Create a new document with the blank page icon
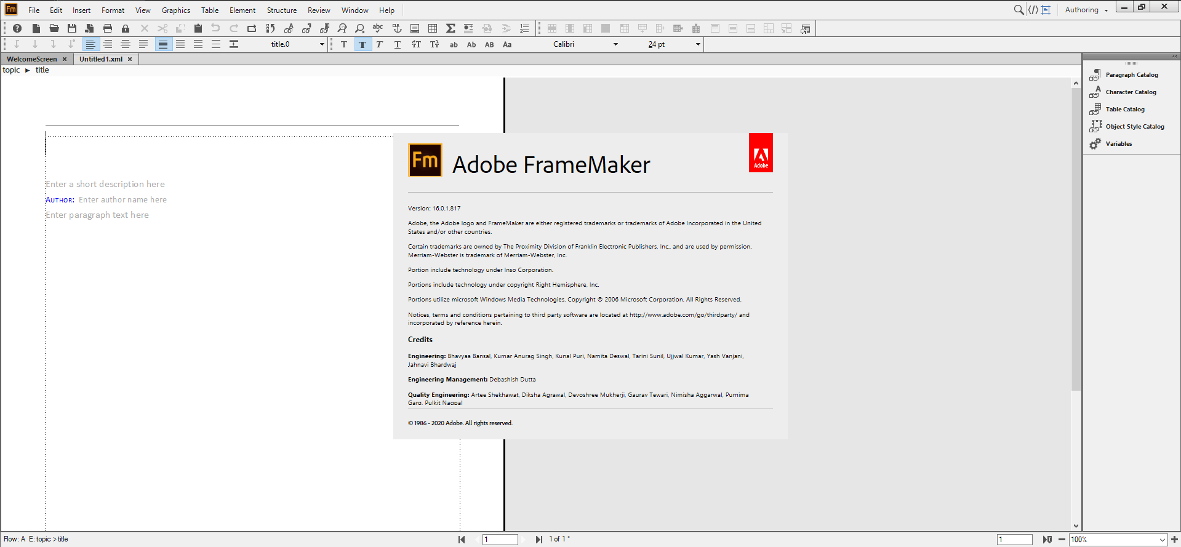 36,28
